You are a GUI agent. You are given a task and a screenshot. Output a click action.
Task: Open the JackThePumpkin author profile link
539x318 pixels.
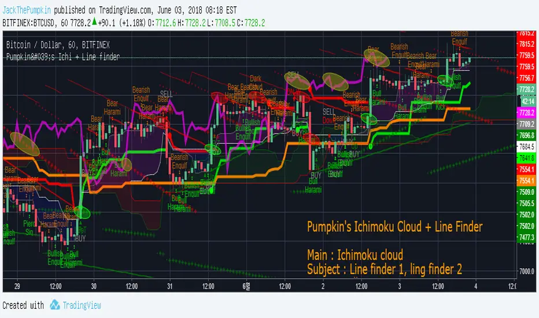(27, 10)
